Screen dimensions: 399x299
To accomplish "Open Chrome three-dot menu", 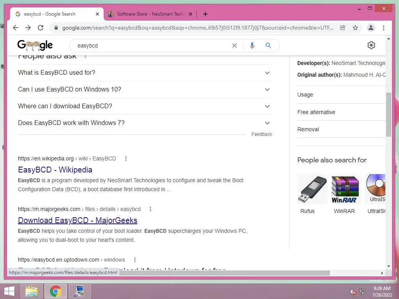I will [x=383, y=28].
